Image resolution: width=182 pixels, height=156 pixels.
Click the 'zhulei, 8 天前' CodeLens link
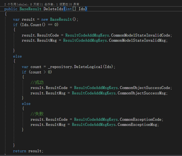click(x=29, y=4)
